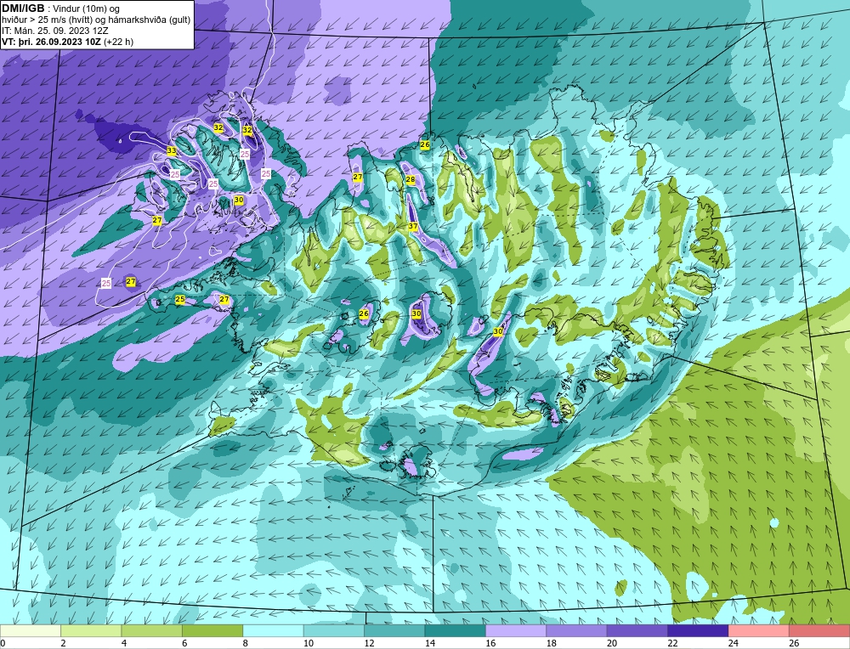Screen dimensions: 850x649
Task: Click legend scale number '22'
Action: coord(672,643)
